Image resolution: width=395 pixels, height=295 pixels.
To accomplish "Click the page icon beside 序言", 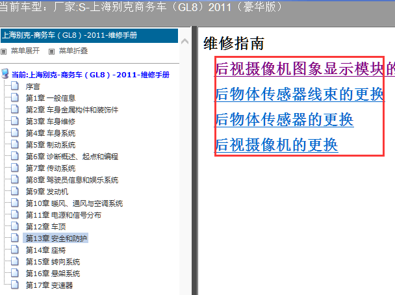I will pyautogui.click(x=14, y=86).
